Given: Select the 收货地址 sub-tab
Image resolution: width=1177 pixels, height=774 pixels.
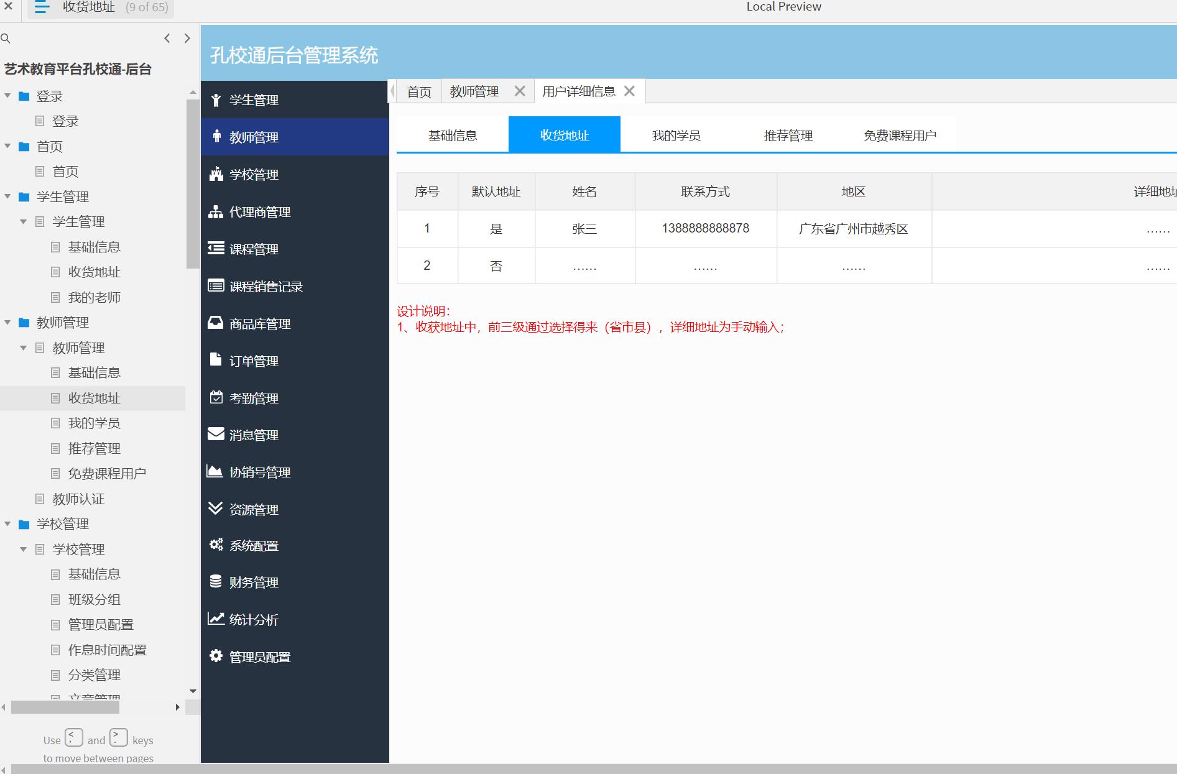Looking at the screenshot, I should (565, 135).
